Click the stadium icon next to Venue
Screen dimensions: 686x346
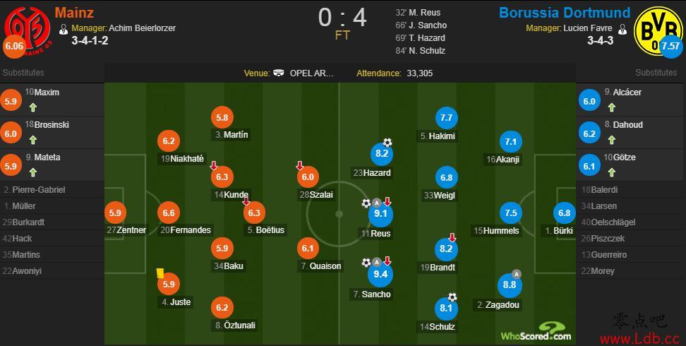[279, 73]
